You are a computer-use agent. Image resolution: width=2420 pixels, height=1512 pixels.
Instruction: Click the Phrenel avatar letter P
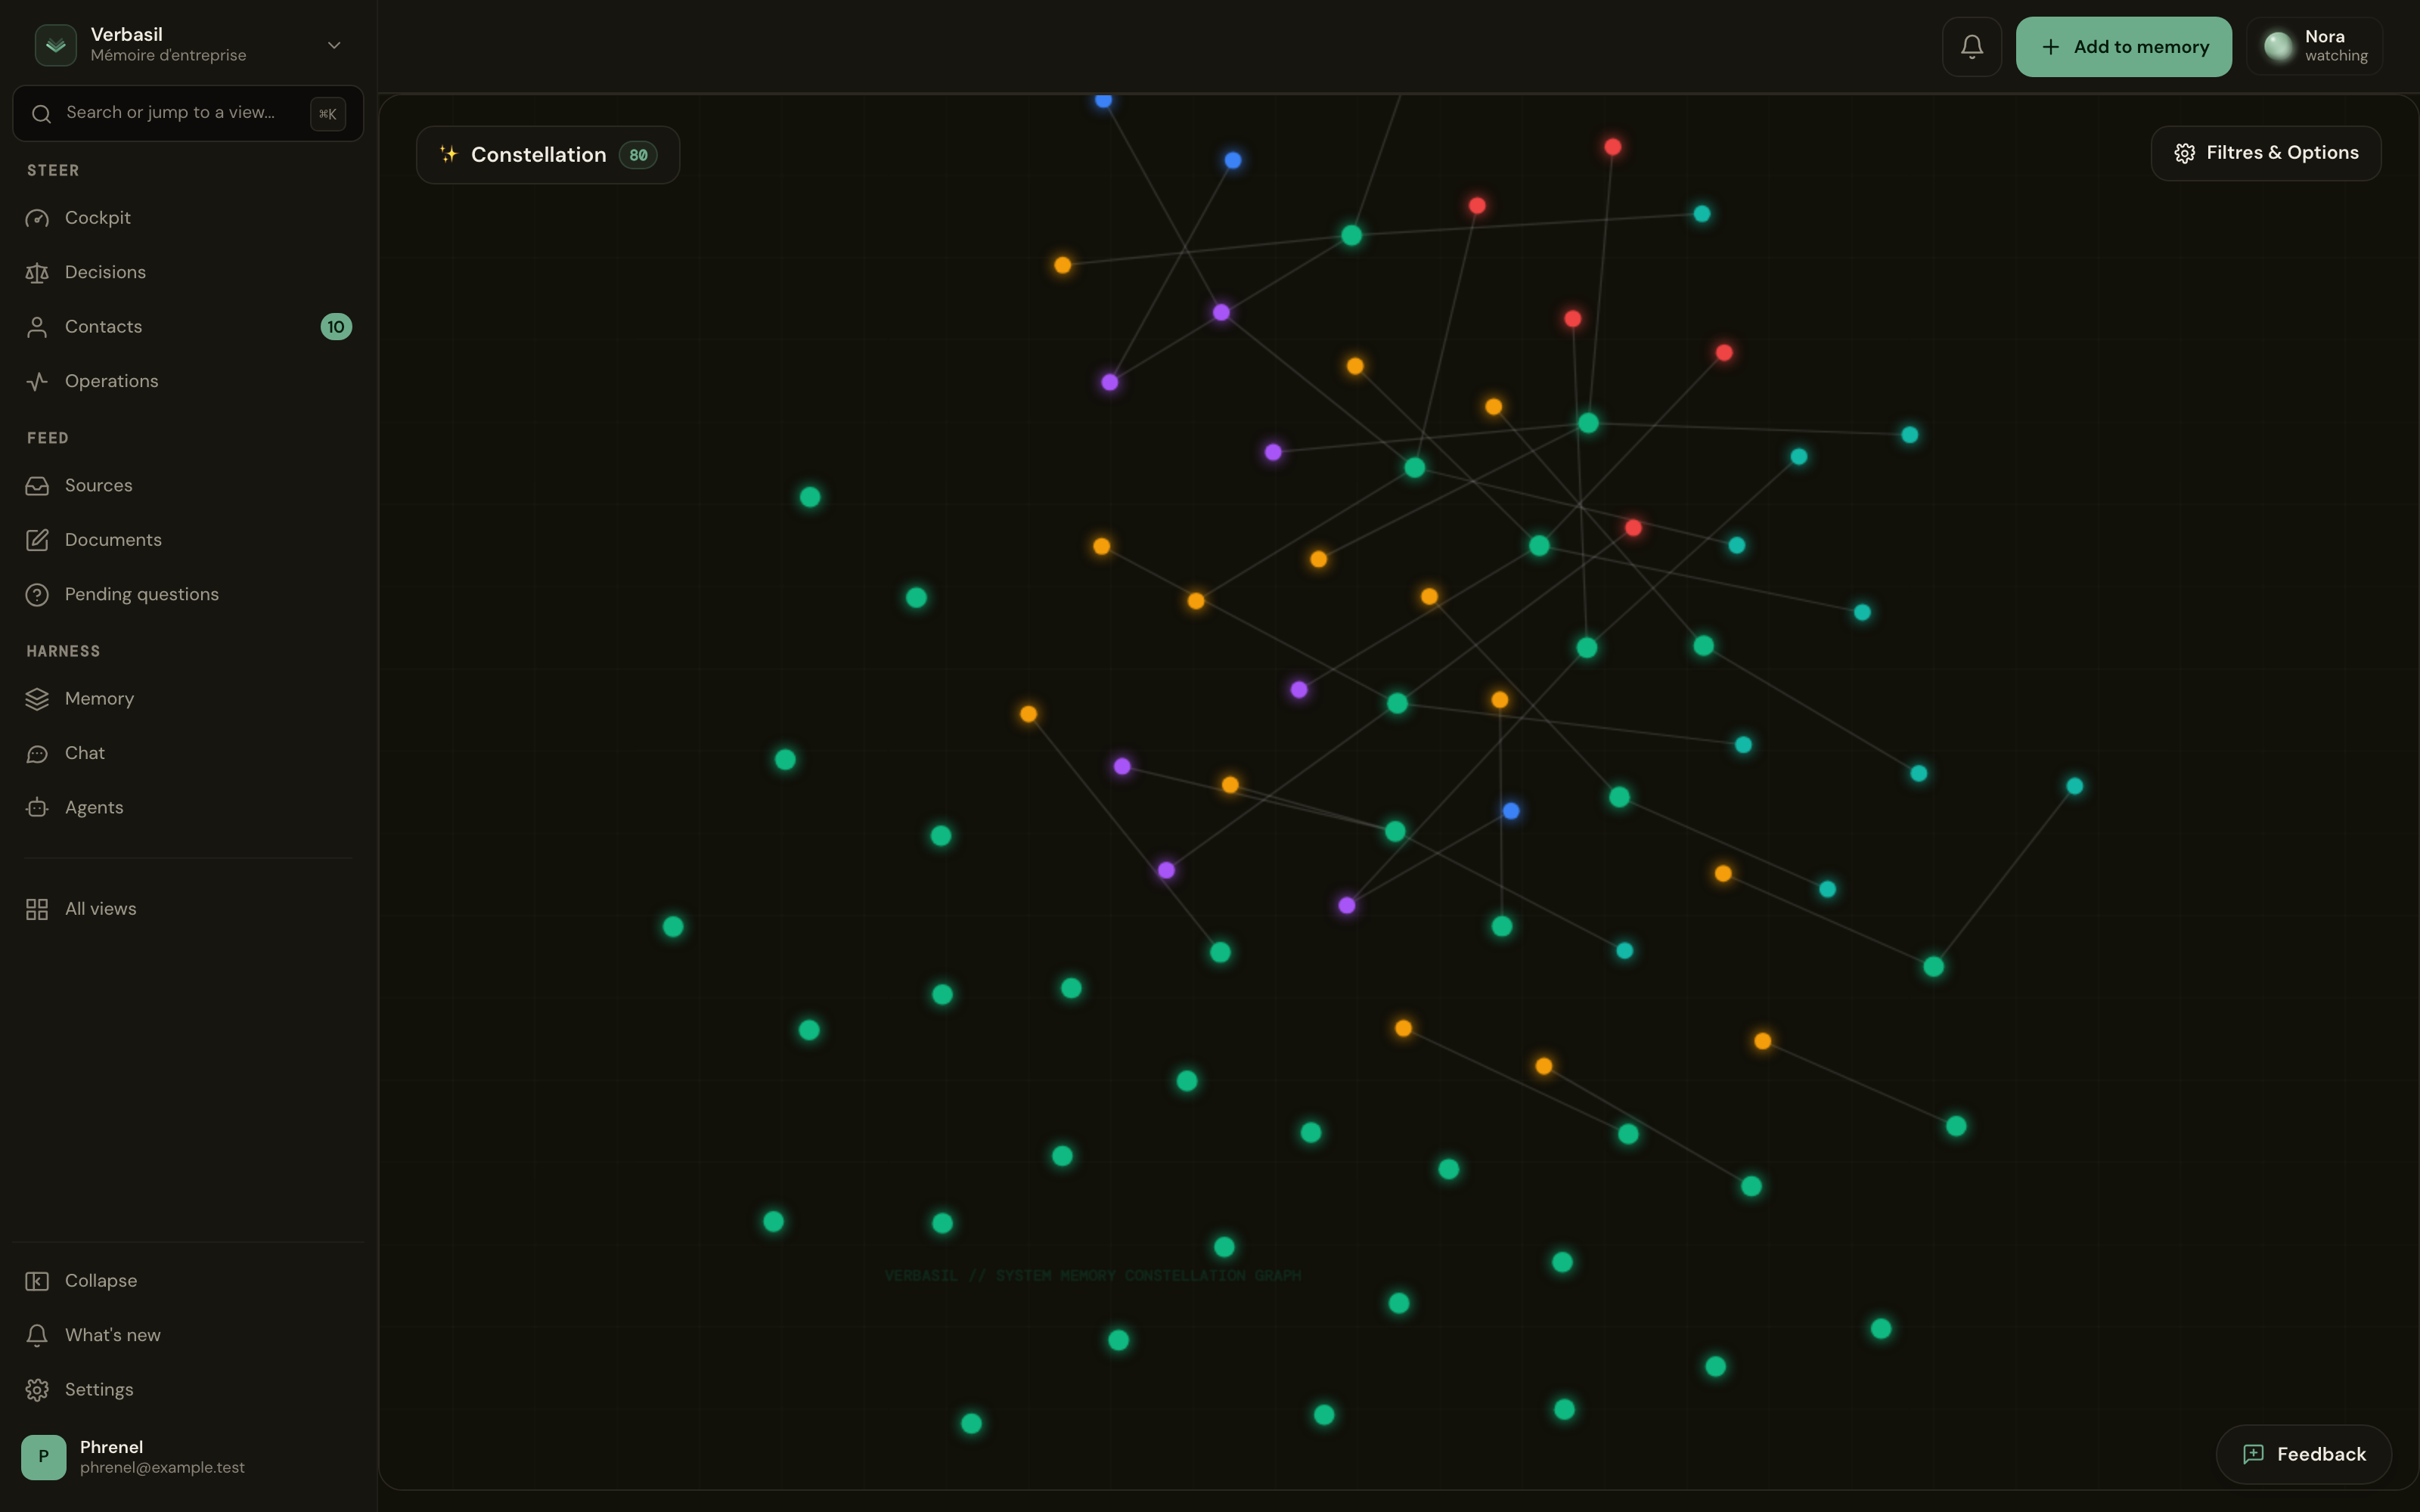click(x=44, y=1457)
